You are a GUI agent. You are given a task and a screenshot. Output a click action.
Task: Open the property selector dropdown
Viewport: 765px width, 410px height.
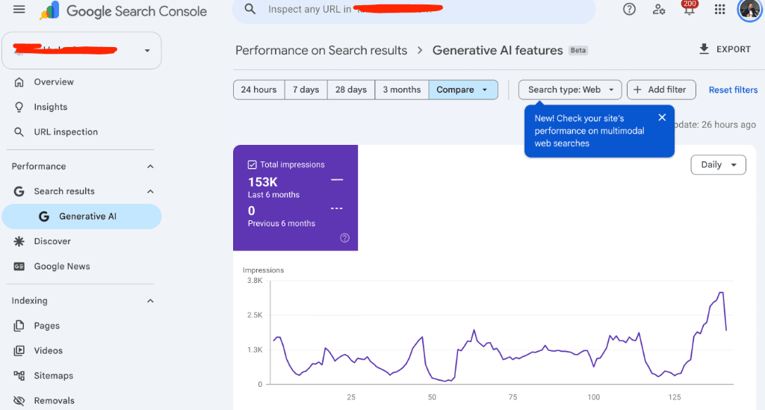coord(81,50)
